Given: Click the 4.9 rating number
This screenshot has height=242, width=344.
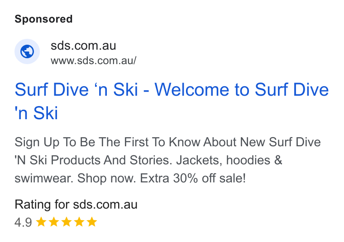Looking at the screenshot, I should click(x=23, y=222).
